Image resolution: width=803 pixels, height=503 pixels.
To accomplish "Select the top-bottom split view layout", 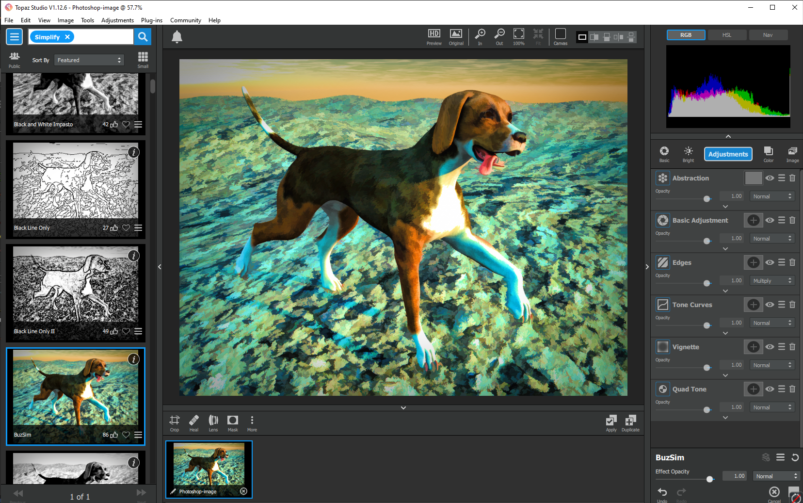I will (607, 37).
